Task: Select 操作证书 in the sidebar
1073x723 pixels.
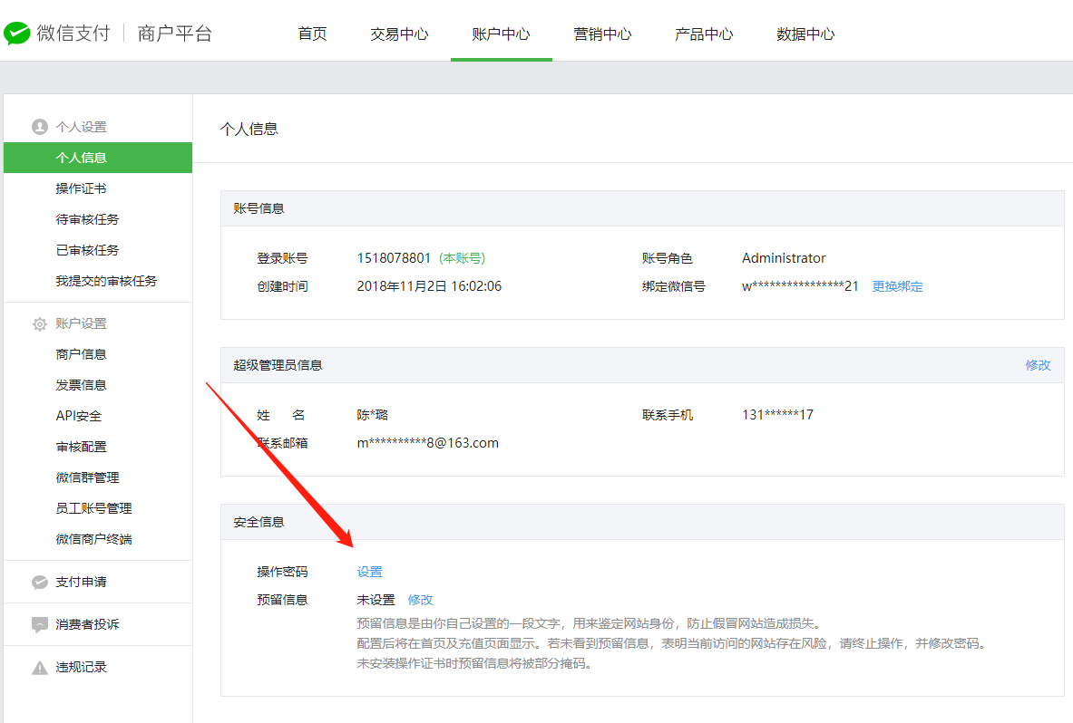Action: [81, 188]
